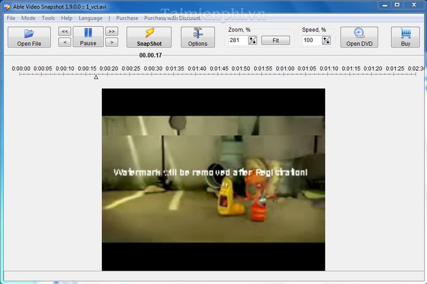Open the File menu

(x=11, y=18)
